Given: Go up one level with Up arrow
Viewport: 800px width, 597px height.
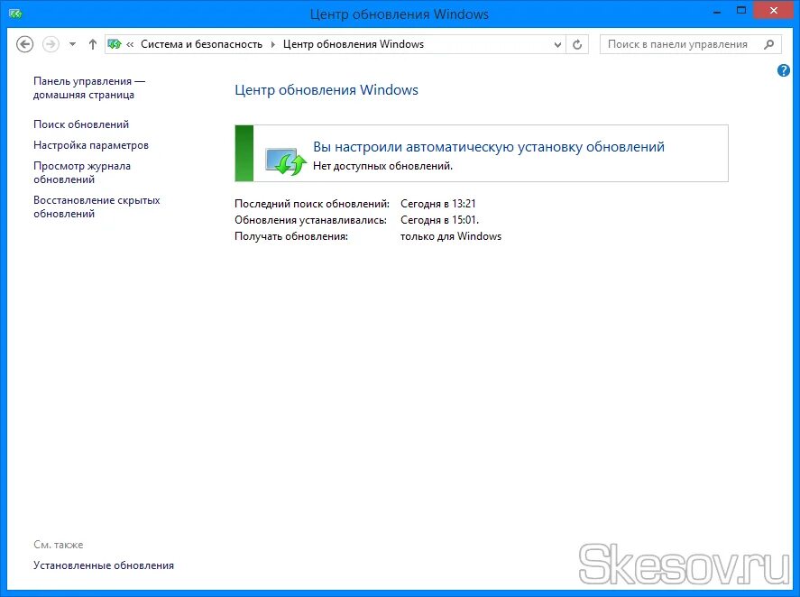Looking at the screenshot, I should (92, 44).
